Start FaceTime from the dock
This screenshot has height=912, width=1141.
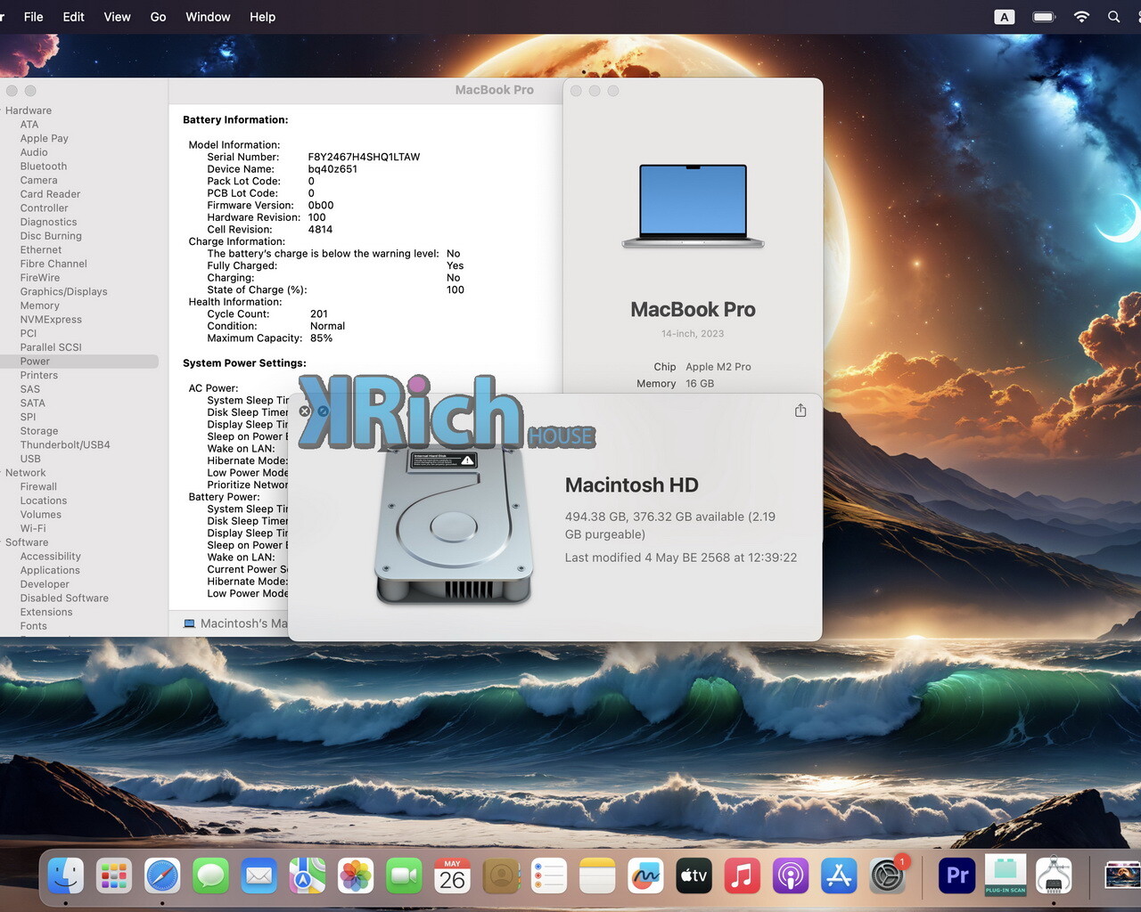click(x=404, y=876)
